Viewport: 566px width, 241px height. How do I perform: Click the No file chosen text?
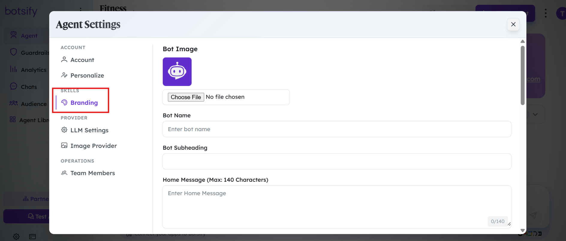[x=225, y=97]
